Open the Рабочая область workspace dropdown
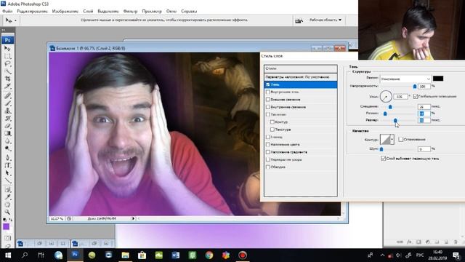 pos(325,20)
